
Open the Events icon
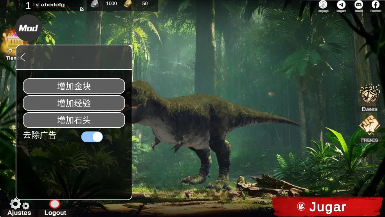369,94
